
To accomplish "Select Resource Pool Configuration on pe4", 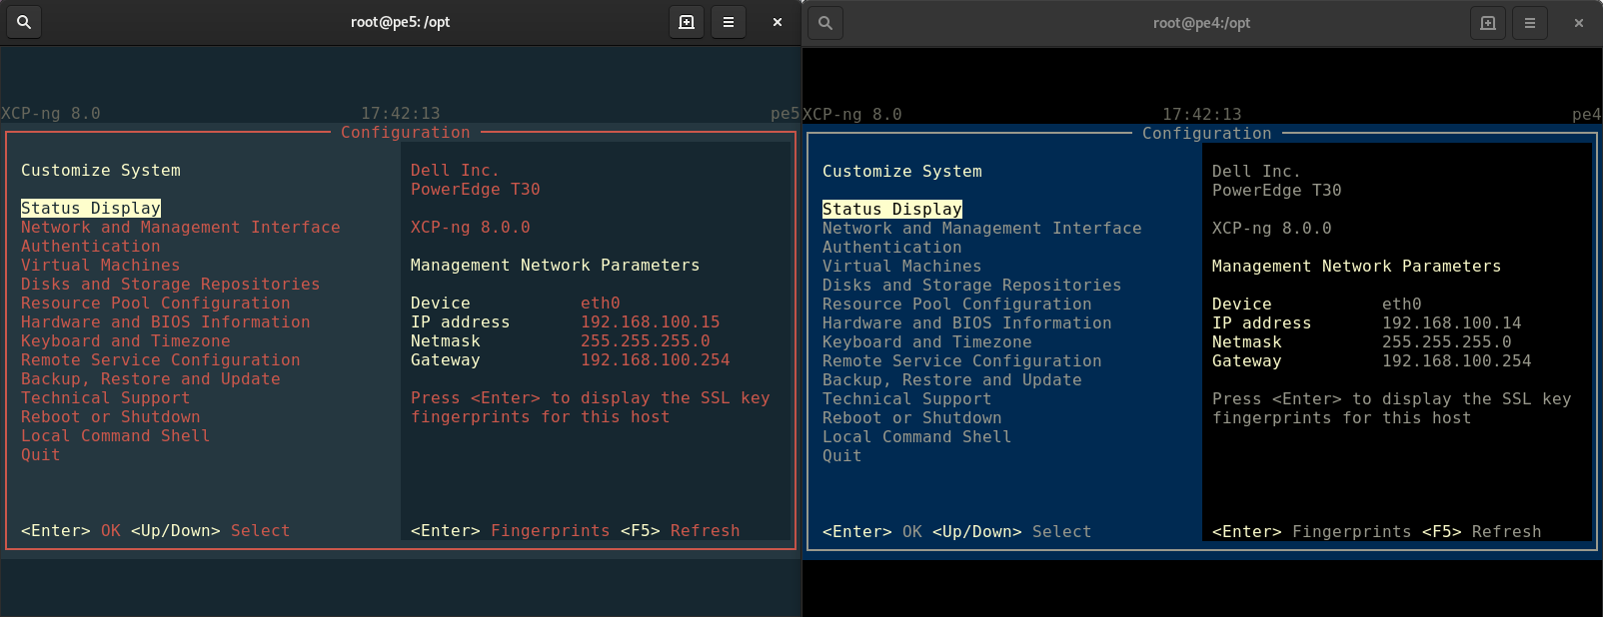I will 957,304.
